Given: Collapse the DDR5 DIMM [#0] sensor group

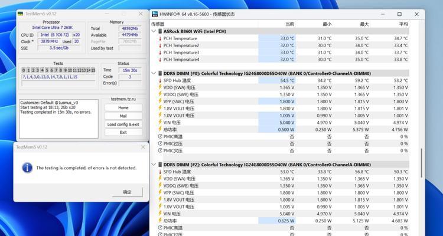Looking at the screenshot, I should point(154,73).
